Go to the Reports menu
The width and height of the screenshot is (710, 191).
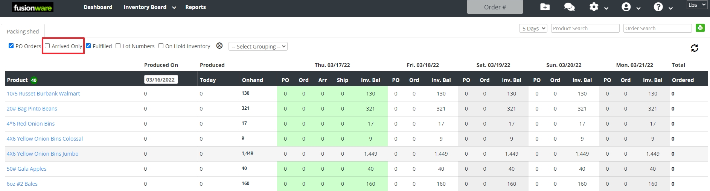coord(195,7)
